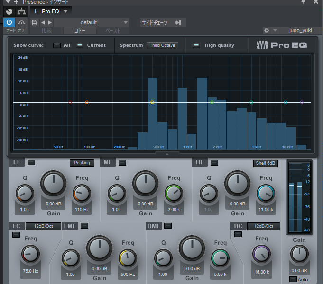323x284 pixels.
Task: Enable the Show curve All toggle
Action: 56,45
